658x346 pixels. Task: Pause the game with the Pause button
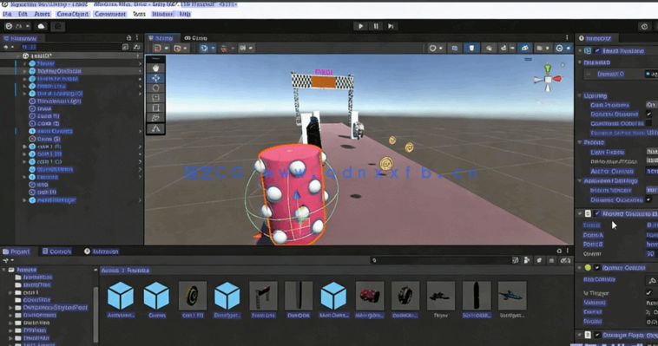coord(376,26)
